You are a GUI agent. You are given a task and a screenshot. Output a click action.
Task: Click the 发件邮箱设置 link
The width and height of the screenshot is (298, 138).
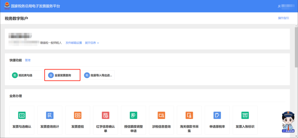[x=74, y=43]
